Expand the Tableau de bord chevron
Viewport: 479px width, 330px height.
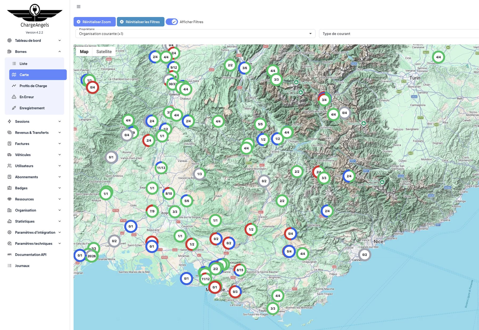pos(60,40)
